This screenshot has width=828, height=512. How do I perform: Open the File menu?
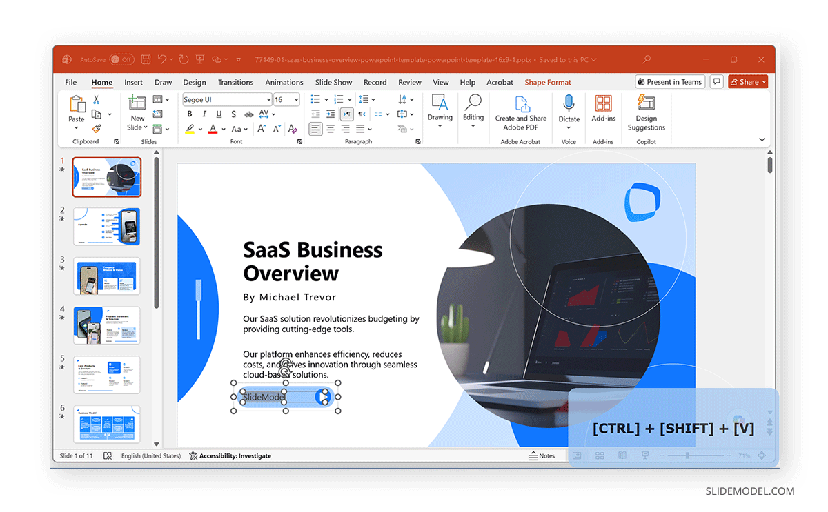(x=71, y=82)
